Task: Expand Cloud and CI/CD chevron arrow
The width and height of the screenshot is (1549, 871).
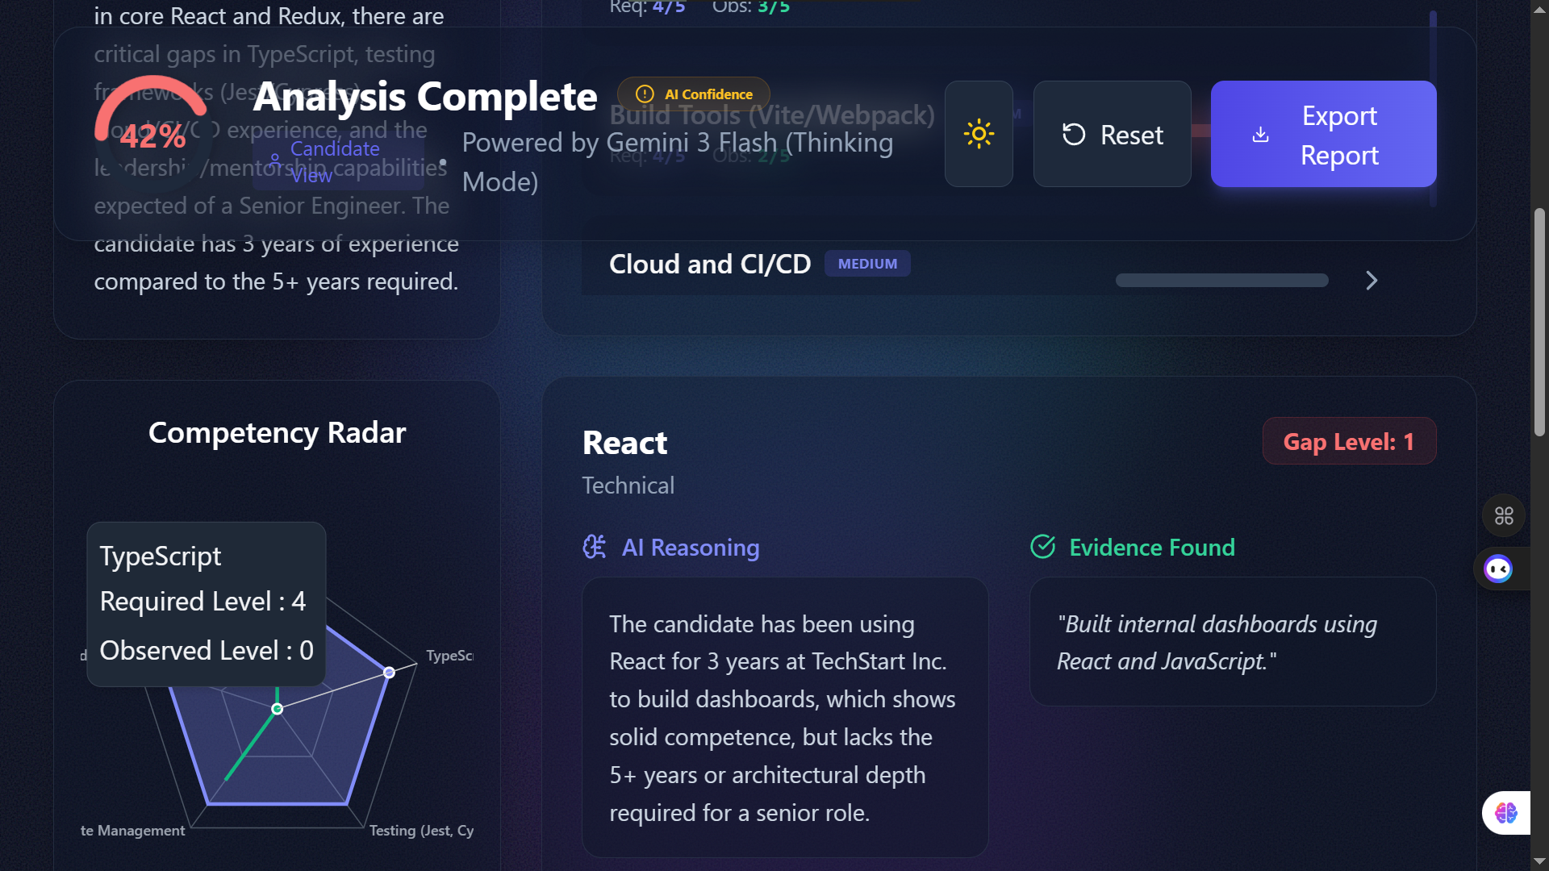Action: (x=1372, y=281)
